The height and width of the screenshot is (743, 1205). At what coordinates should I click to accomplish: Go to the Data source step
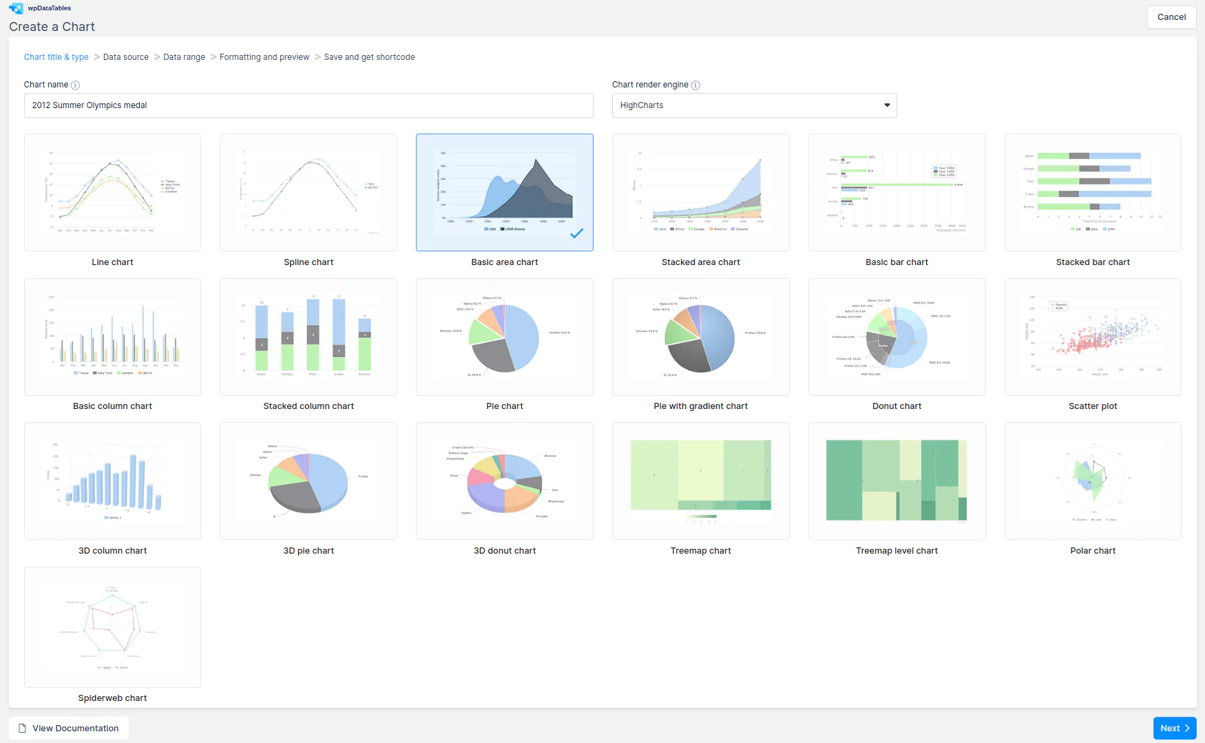[125, 57]
